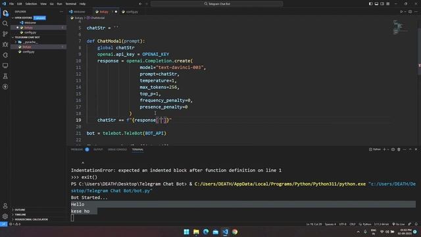421x237 pixels.
Task: Click the code minimap in editor
Action: (399, 28)
